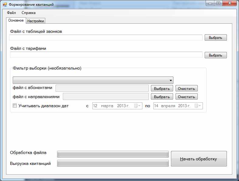Click Выбрать for subscribers file
Viewport: 239px width, 181px height.
coord(162,88)
